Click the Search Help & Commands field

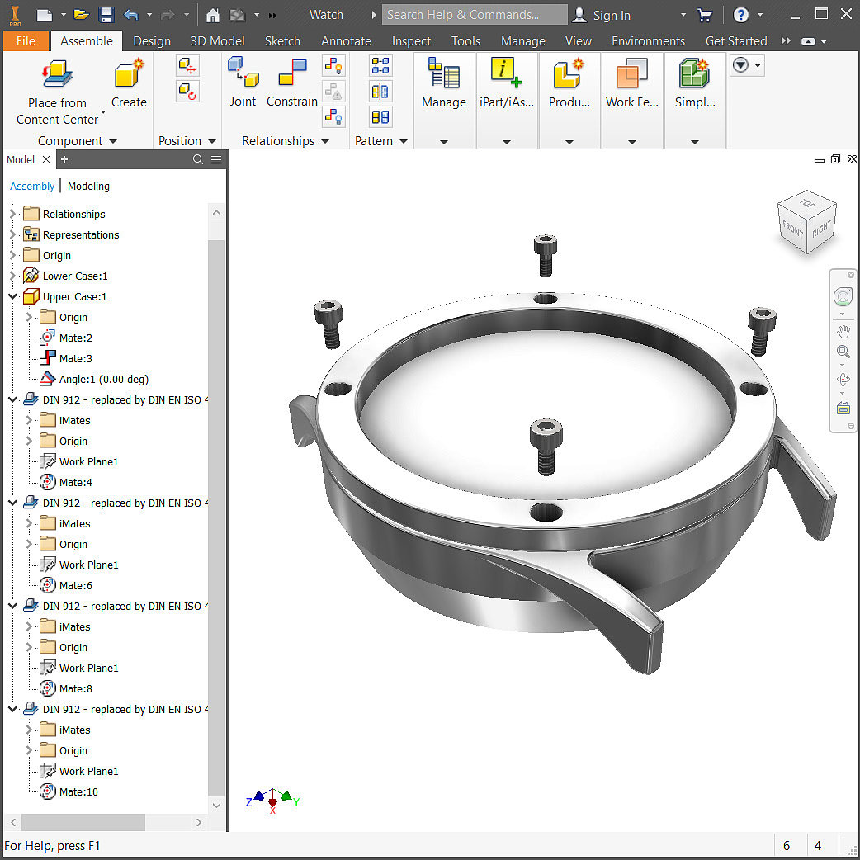point(474,15)
